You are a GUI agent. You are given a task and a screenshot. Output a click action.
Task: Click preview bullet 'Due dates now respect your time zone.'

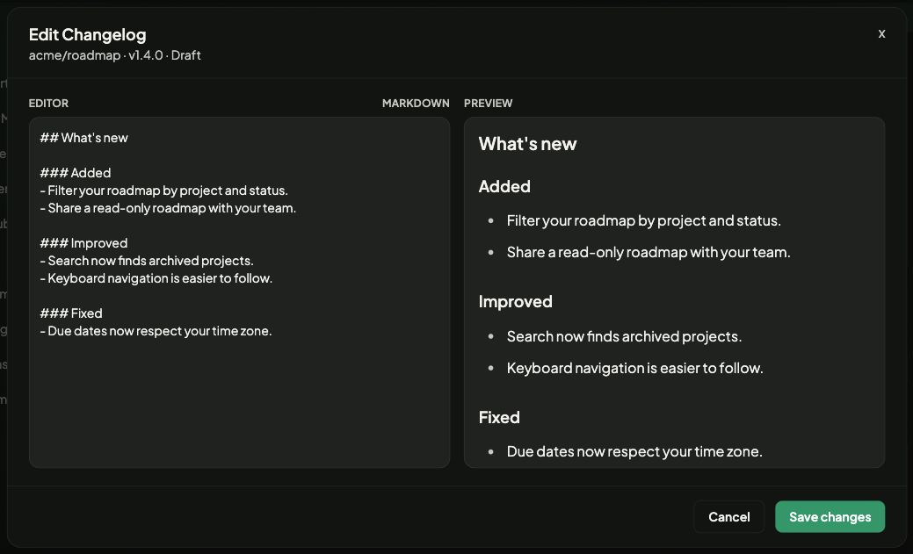coord(634,451)
